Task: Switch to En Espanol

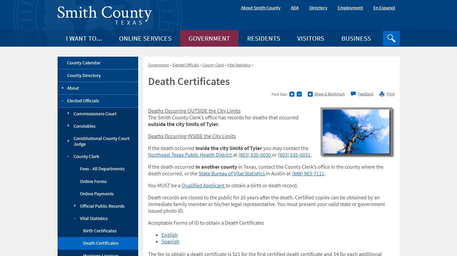Action: [x=384, y=8]
